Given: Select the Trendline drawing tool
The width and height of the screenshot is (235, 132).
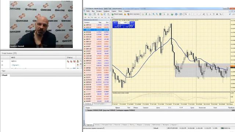Looking at the screenshot, I should click(x=200, y=14).
